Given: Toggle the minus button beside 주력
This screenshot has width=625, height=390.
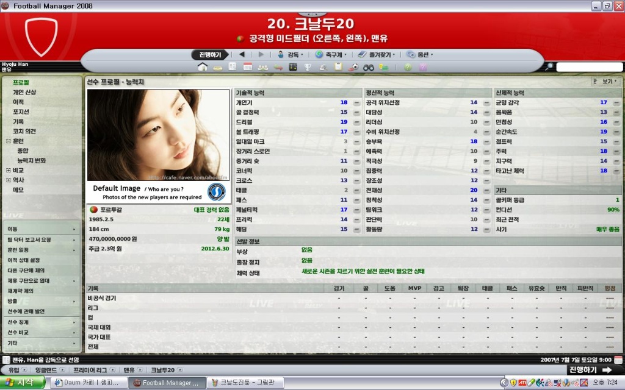Looking at the screenshot, I should tap(616, 151).
